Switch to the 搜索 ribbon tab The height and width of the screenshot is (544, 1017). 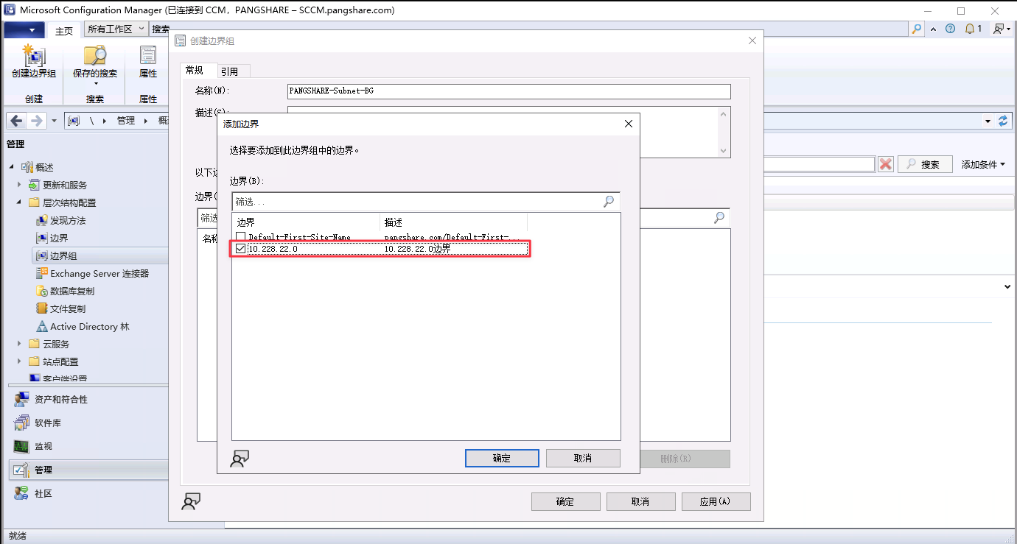[x=161, y=29]
